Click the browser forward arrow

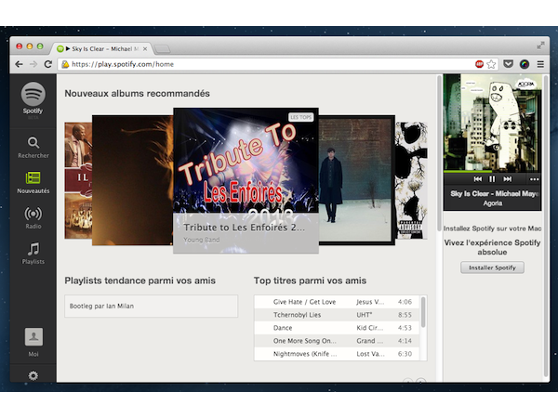(x=33, y=64)
